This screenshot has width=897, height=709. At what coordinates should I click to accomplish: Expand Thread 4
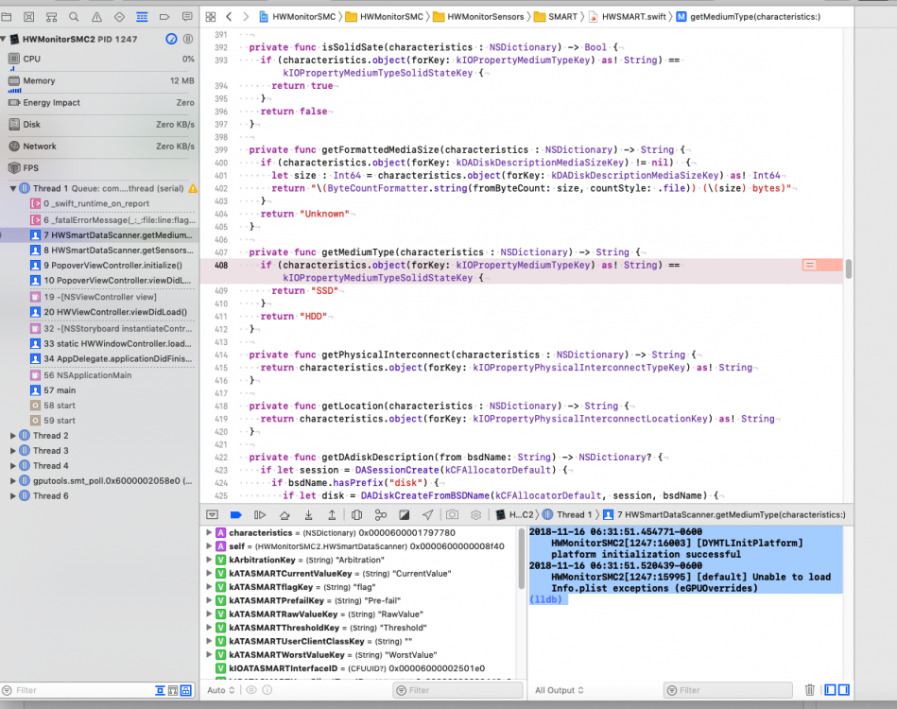coord(12,466)
